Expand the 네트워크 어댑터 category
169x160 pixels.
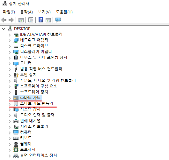pos(10,41)
